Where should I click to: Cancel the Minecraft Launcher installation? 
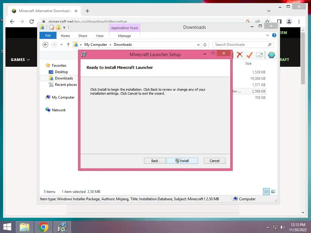point(214,161)
